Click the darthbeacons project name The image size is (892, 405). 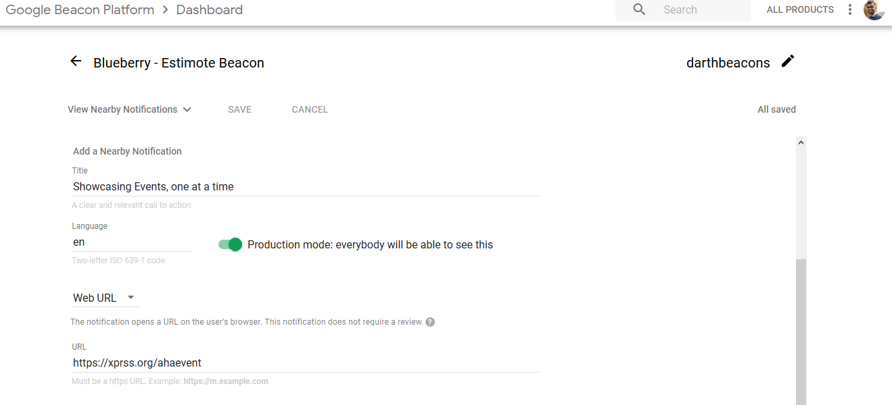point(728,63)
